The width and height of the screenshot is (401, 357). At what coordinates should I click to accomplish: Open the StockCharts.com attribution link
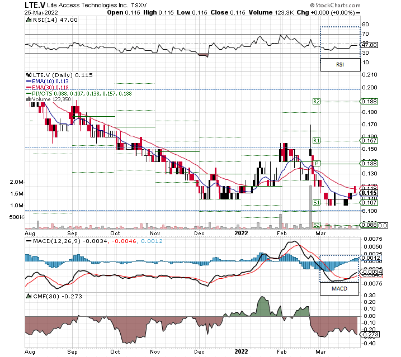(335, 5)
